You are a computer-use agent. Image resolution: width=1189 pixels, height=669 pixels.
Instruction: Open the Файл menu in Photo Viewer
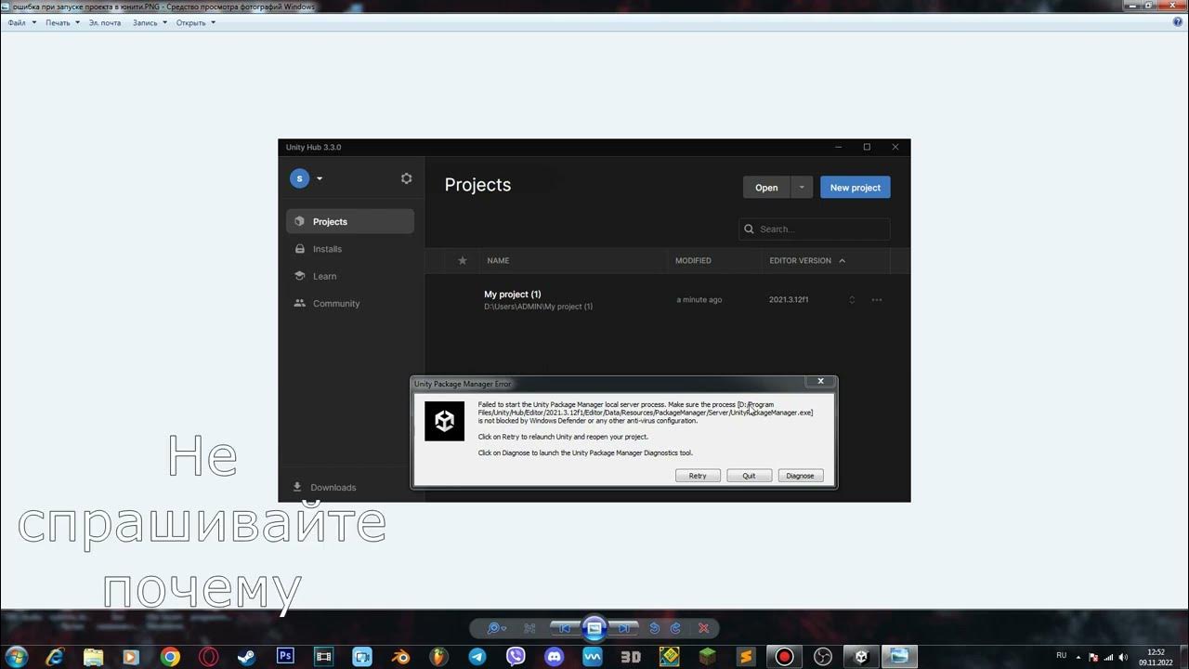coord(21,22)
